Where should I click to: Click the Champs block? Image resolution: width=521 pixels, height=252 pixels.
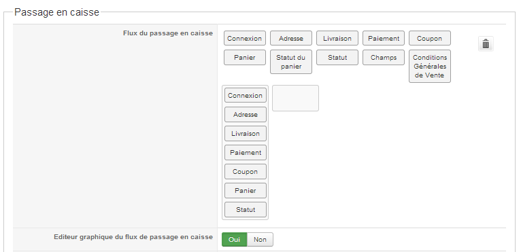384,58
